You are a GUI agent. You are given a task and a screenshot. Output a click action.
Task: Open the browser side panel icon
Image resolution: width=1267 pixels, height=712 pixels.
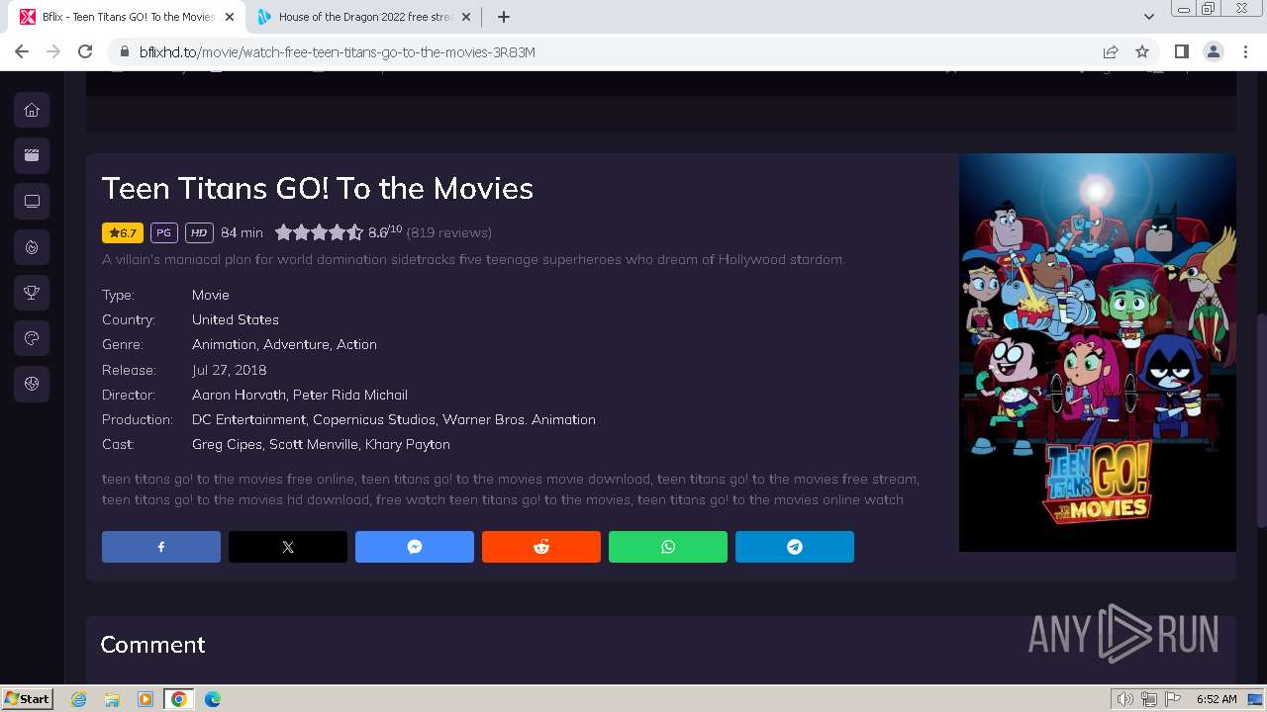1181,51
